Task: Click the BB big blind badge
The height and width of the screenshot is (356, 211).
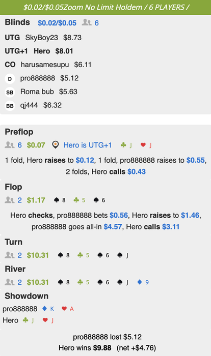Action: click(10, 106)
